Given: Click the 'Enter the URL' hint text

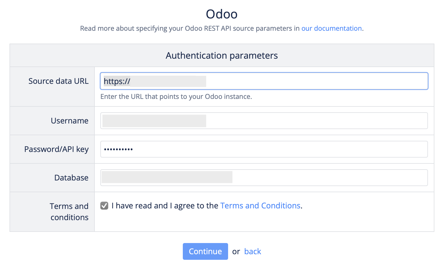Looking at the screenshot, I should 176,97.
